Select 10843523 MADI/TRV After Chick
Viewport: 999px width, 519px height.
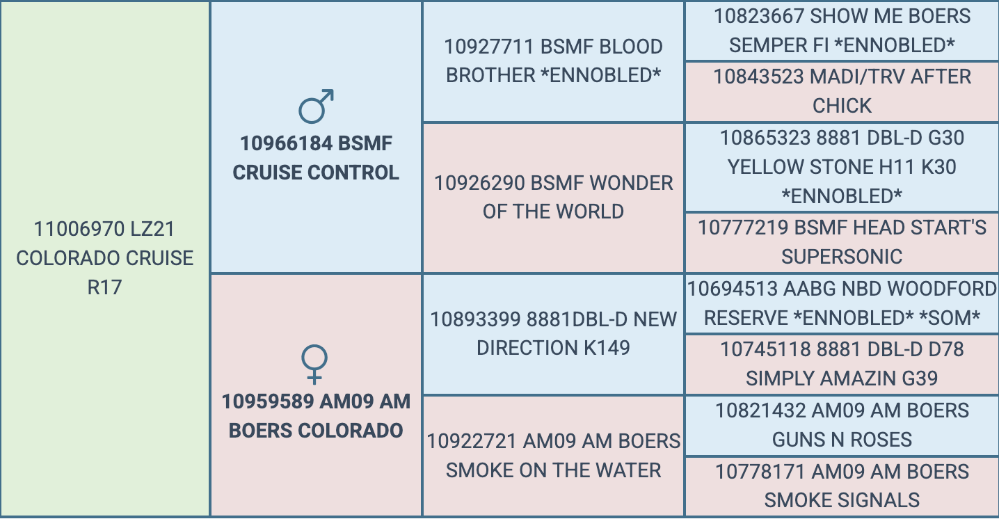click(x=842, y=91)
